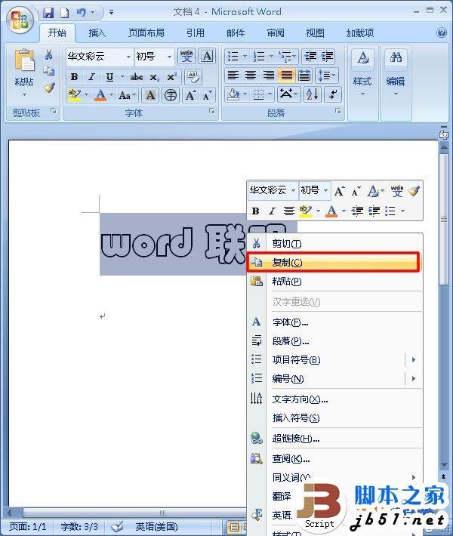Toggle Bold in the ribbon font group

click(74, 77)
